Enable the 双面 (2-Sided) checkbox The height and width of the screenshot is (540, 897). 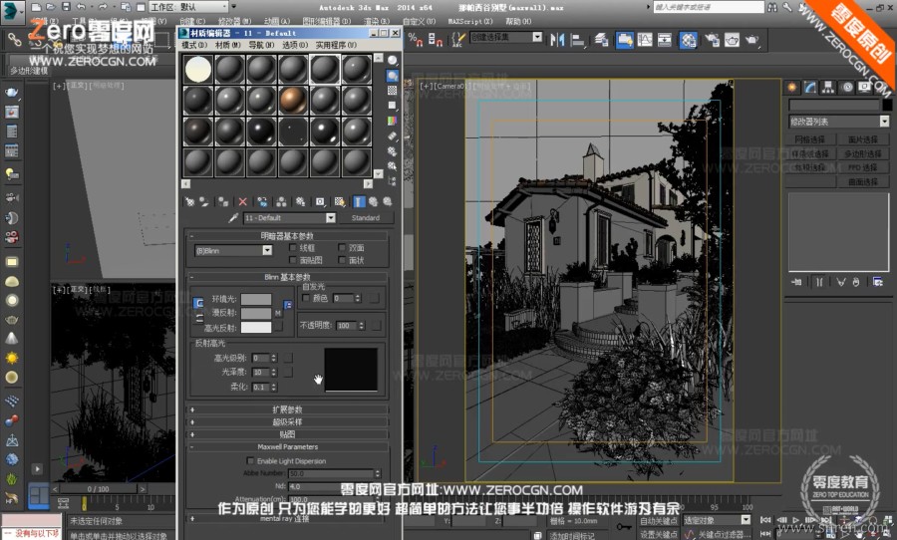click(x=343, y=247)
